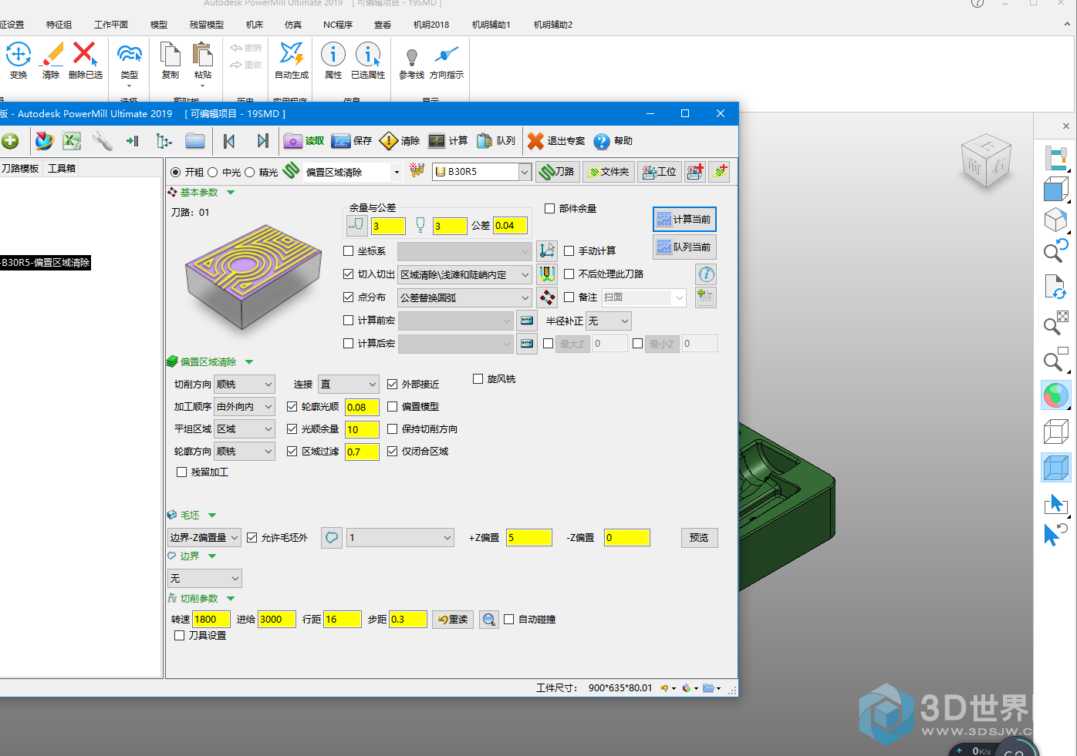Open the 残留模型 ribbon tab
The image size is (1077, 756).
coord(207,25)
